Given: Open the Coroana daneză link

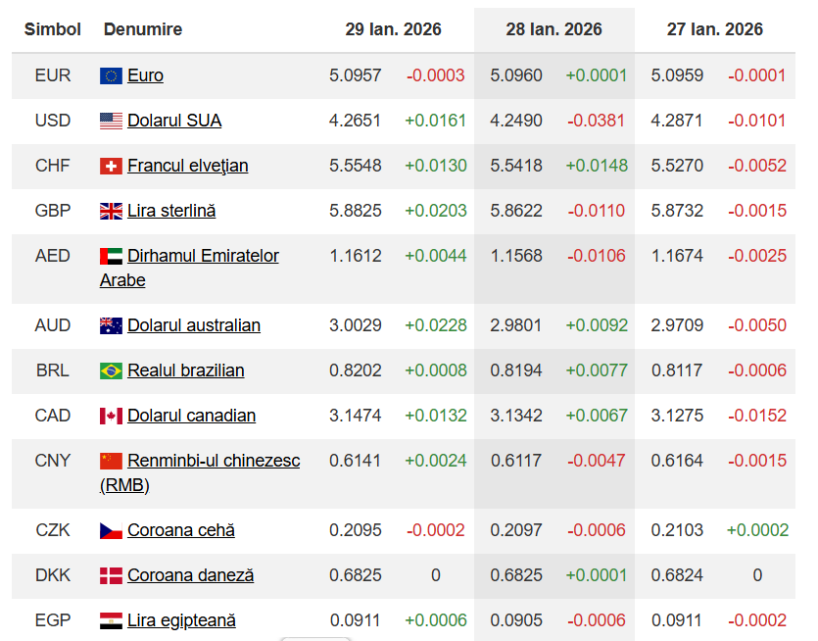Looking at the screenshot, I should pos(190,575).
